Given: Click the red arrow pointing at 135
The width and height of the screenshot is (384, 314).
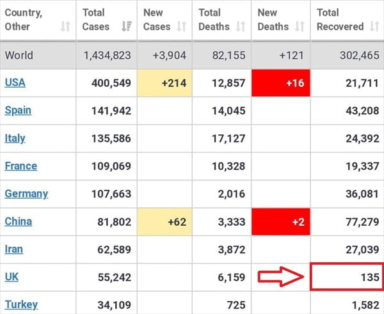Looking at the screenshot, I should pyautogui.click(x=279, y=277).
